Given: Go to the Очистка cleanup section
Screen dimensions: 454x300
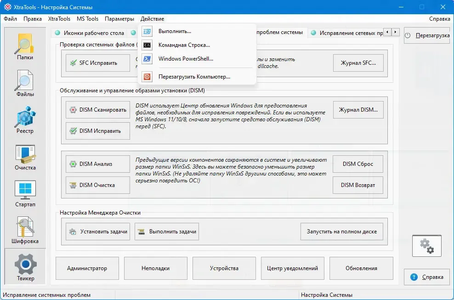Looking at the screenshot, I should [x=25, y=157].
